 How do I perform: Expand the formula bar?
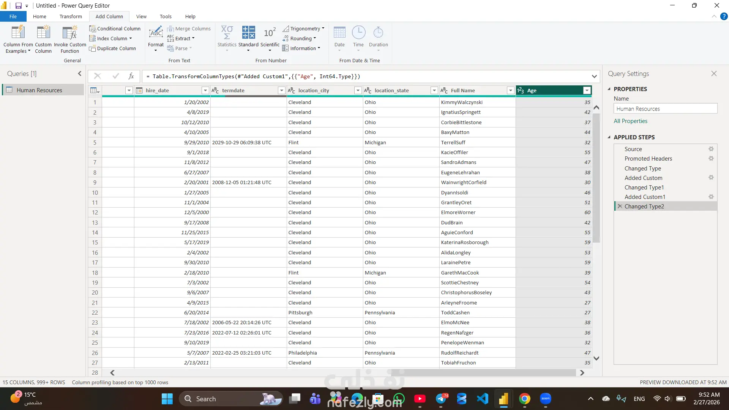594,76
